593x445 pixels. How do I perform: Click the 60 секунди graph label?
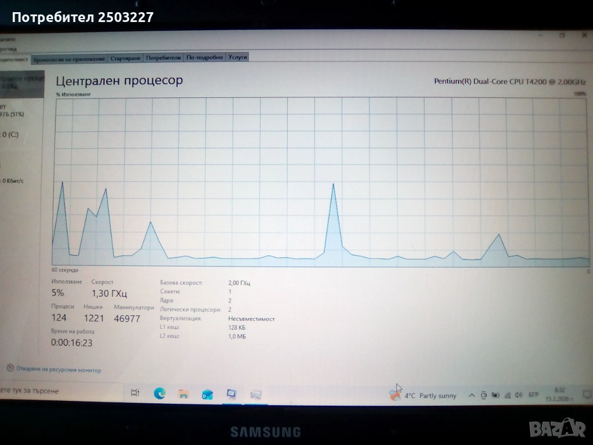65,270
